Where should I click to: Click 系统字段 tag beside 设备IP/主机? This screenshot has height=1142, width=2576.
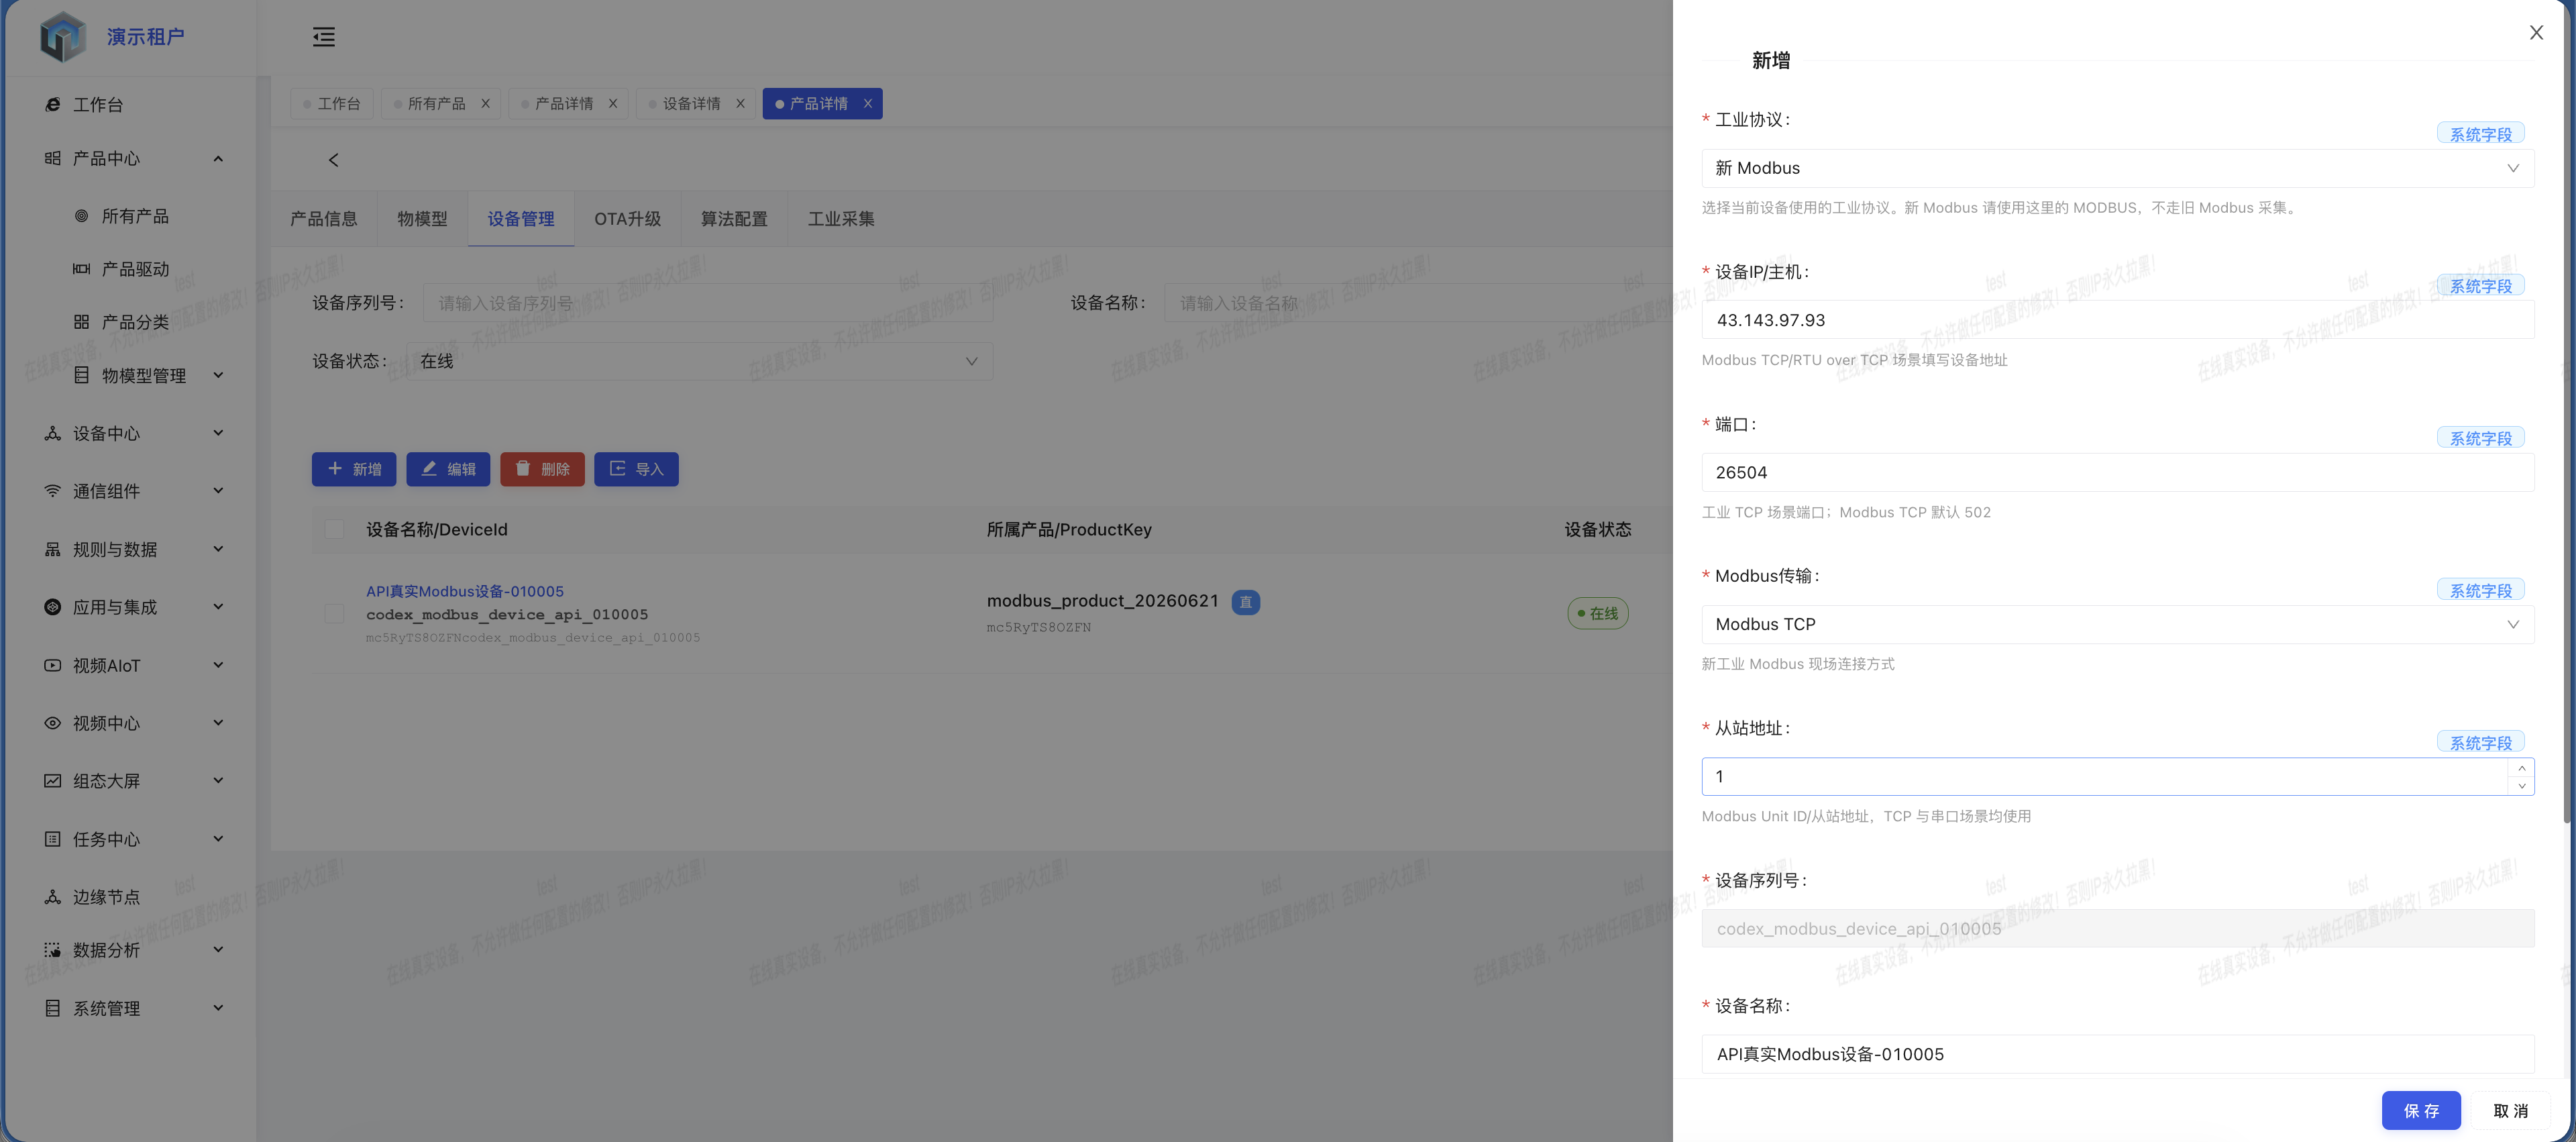pyautogui.click(x=2480, y=286)
